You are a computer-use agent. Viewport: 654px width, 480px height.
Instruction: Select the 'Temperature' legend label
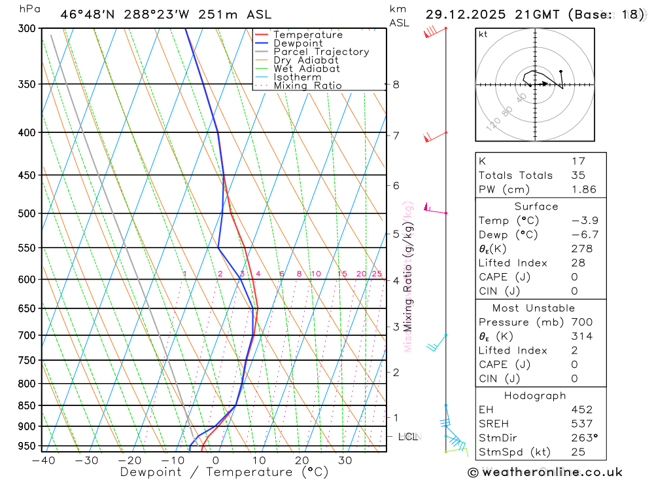point(308,35)
